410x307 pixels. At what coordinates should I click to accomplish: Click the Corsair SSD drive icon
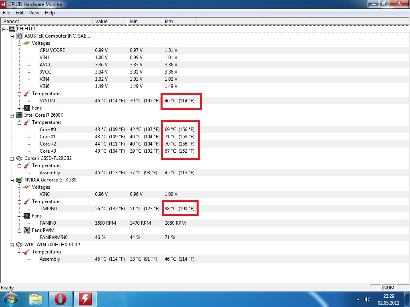pyautogui.click(x=19, y=158)
